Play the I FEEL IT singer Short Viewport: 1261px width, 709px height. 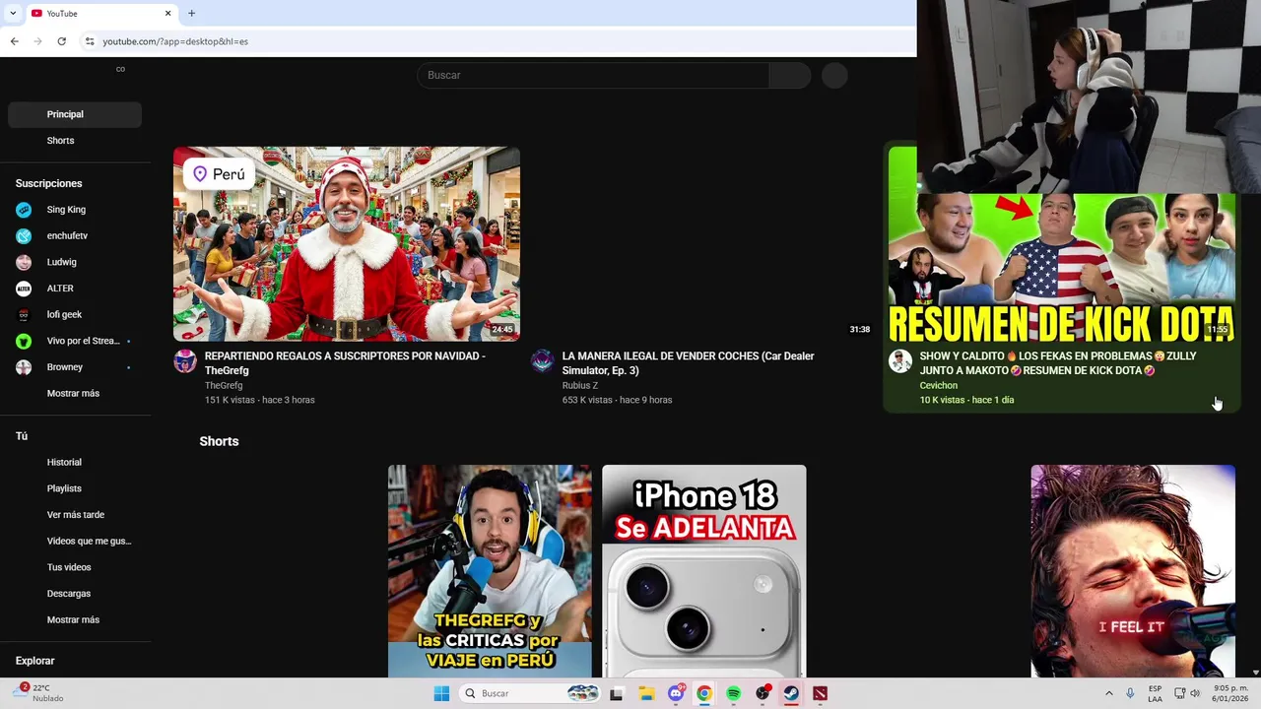click(x=1133, y=571)
